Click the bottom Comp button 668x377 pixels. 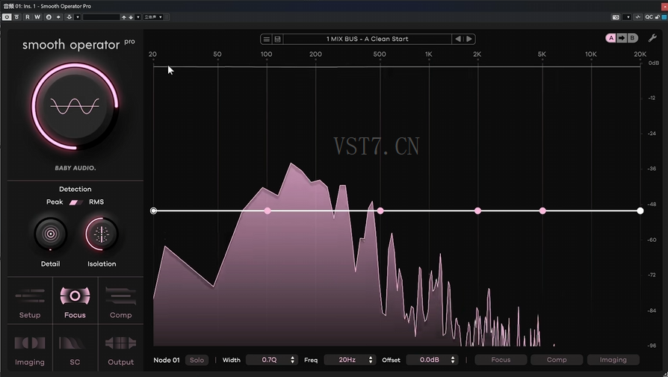[557, 360]
